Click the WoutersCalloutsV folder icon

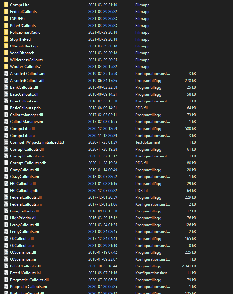tap(6, 67)
